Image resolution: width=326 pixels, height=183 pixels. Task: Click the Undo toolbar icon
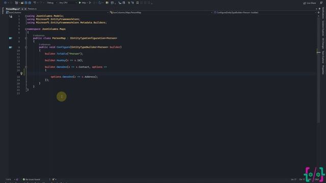35,3
